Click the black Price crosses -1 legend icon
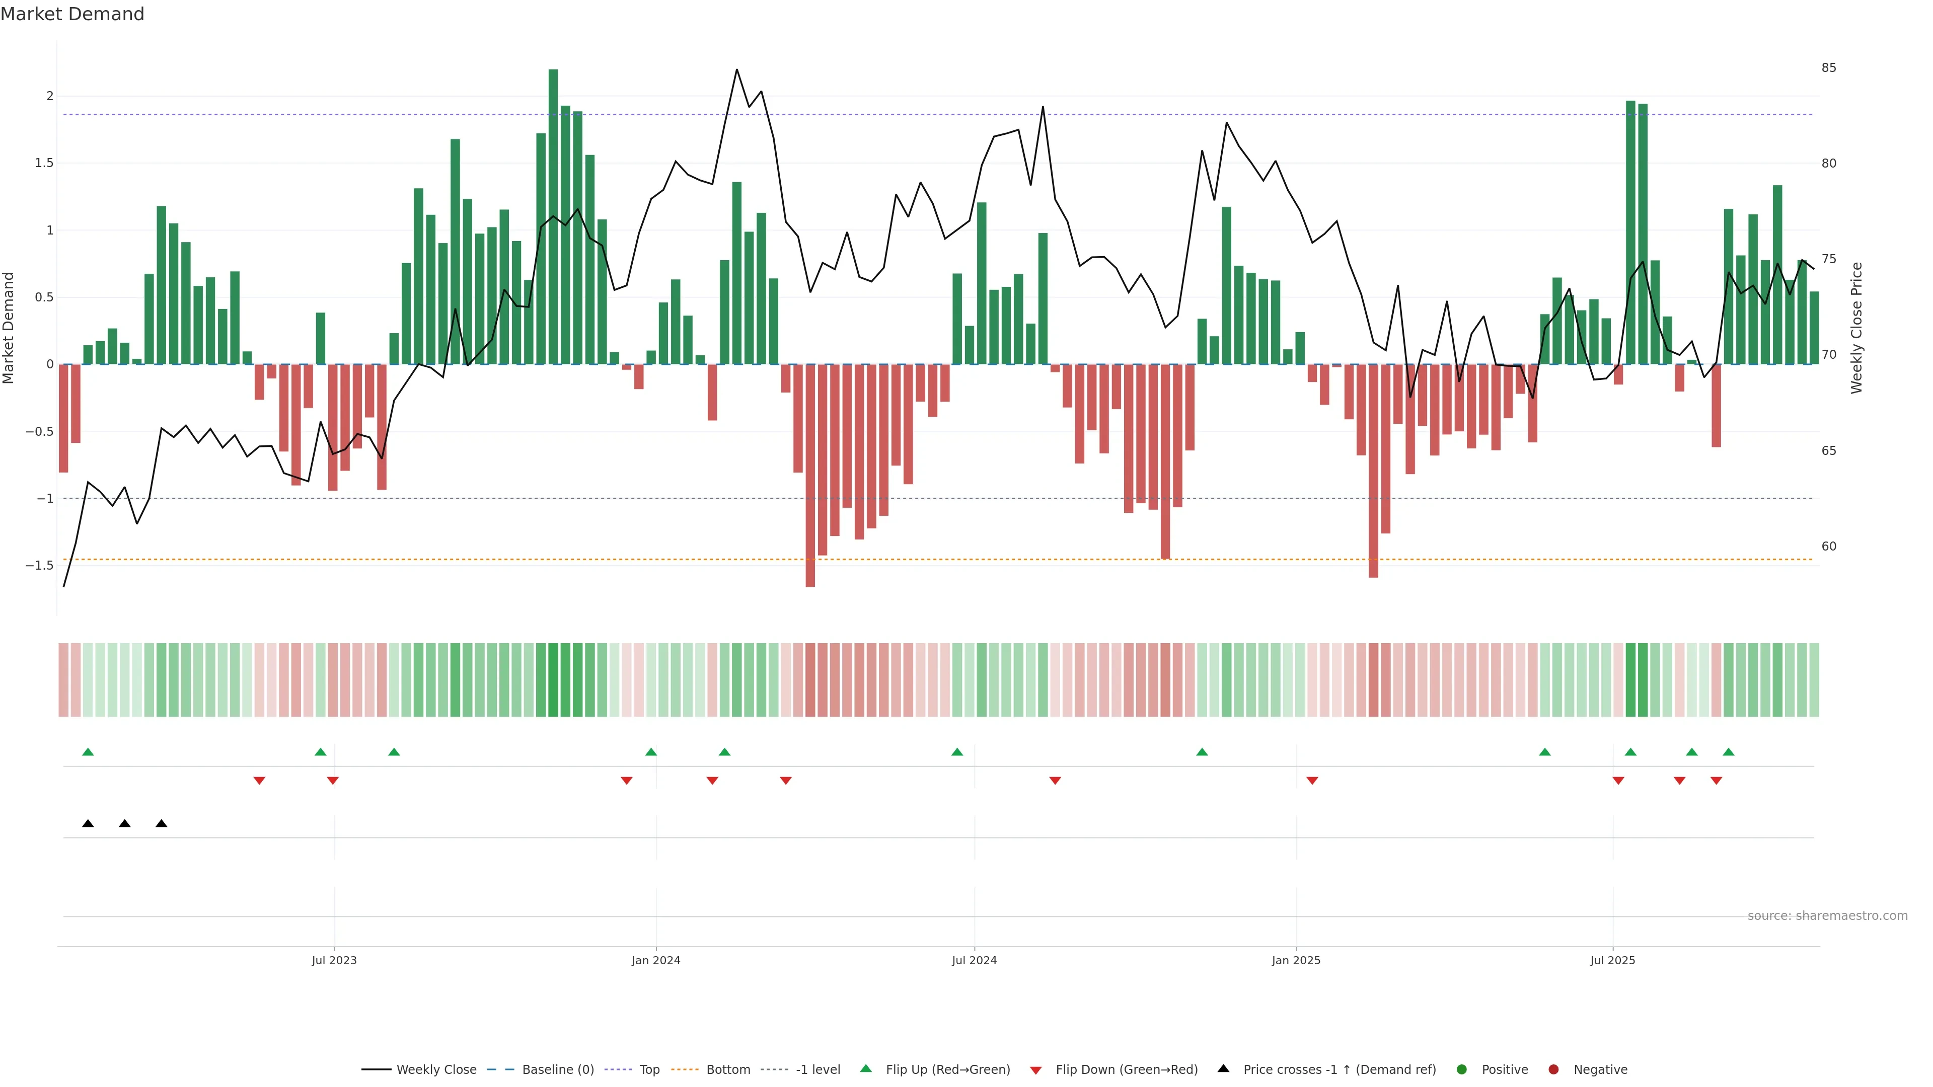Viewport: 1933px width, 1087px height. point(1223,1069)
